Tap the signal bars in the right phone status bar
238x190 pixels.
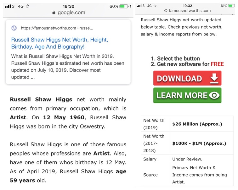(x=139, y=6)
